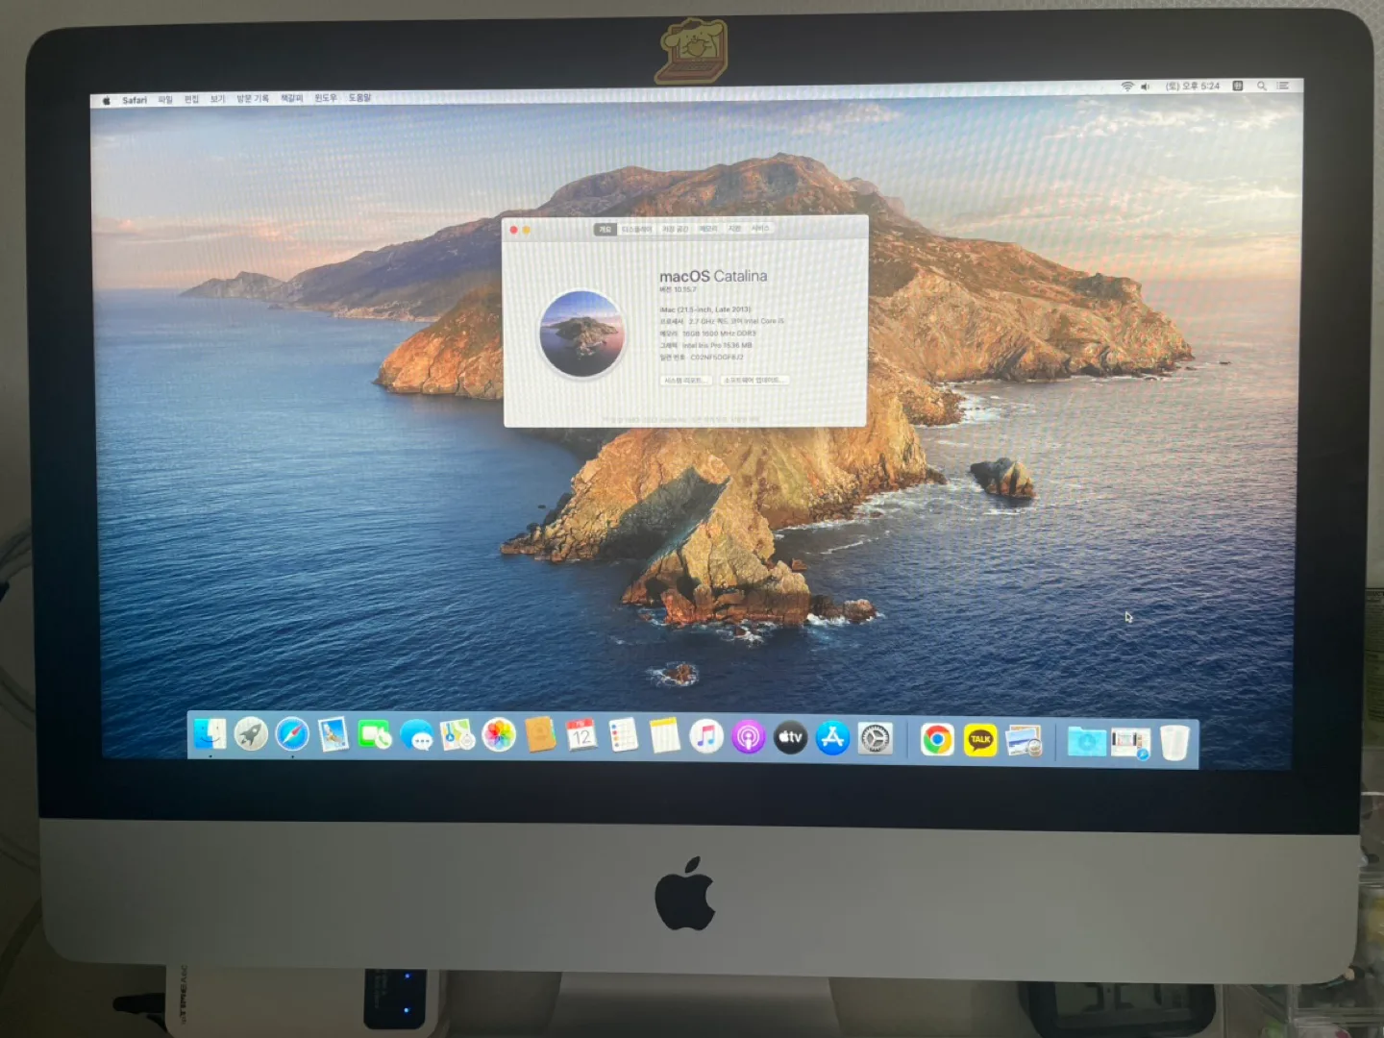1384x1038 pixels.
Task: Open Podcasts from the Dock
Action: [x=748, y=738]
